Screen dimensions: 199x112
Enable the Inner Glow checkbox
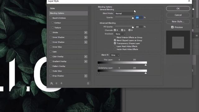(51, 47)
